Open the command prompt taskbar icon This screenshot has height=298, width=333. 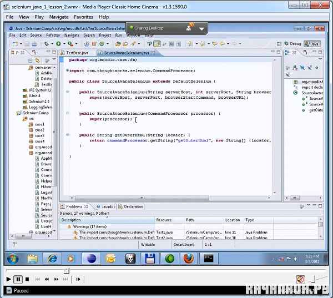[209, 259]
